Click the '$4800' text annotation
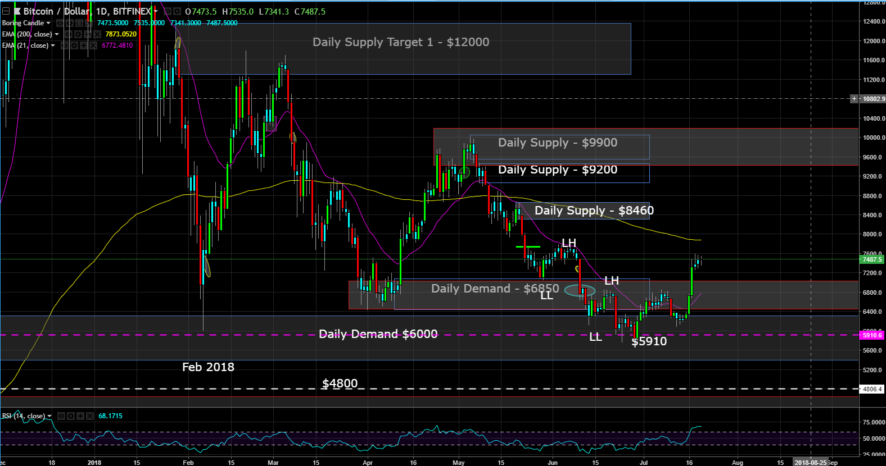The width and height of the screenshot is (886, 466). pyautogui.click(x=340, y=383)
